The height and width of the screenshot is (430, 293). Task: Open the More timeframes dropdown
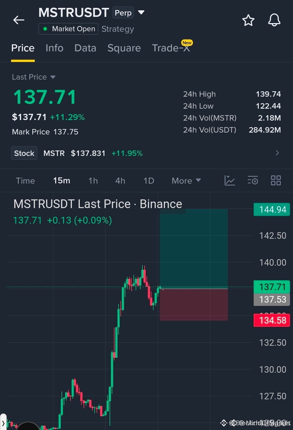[186, 181]
